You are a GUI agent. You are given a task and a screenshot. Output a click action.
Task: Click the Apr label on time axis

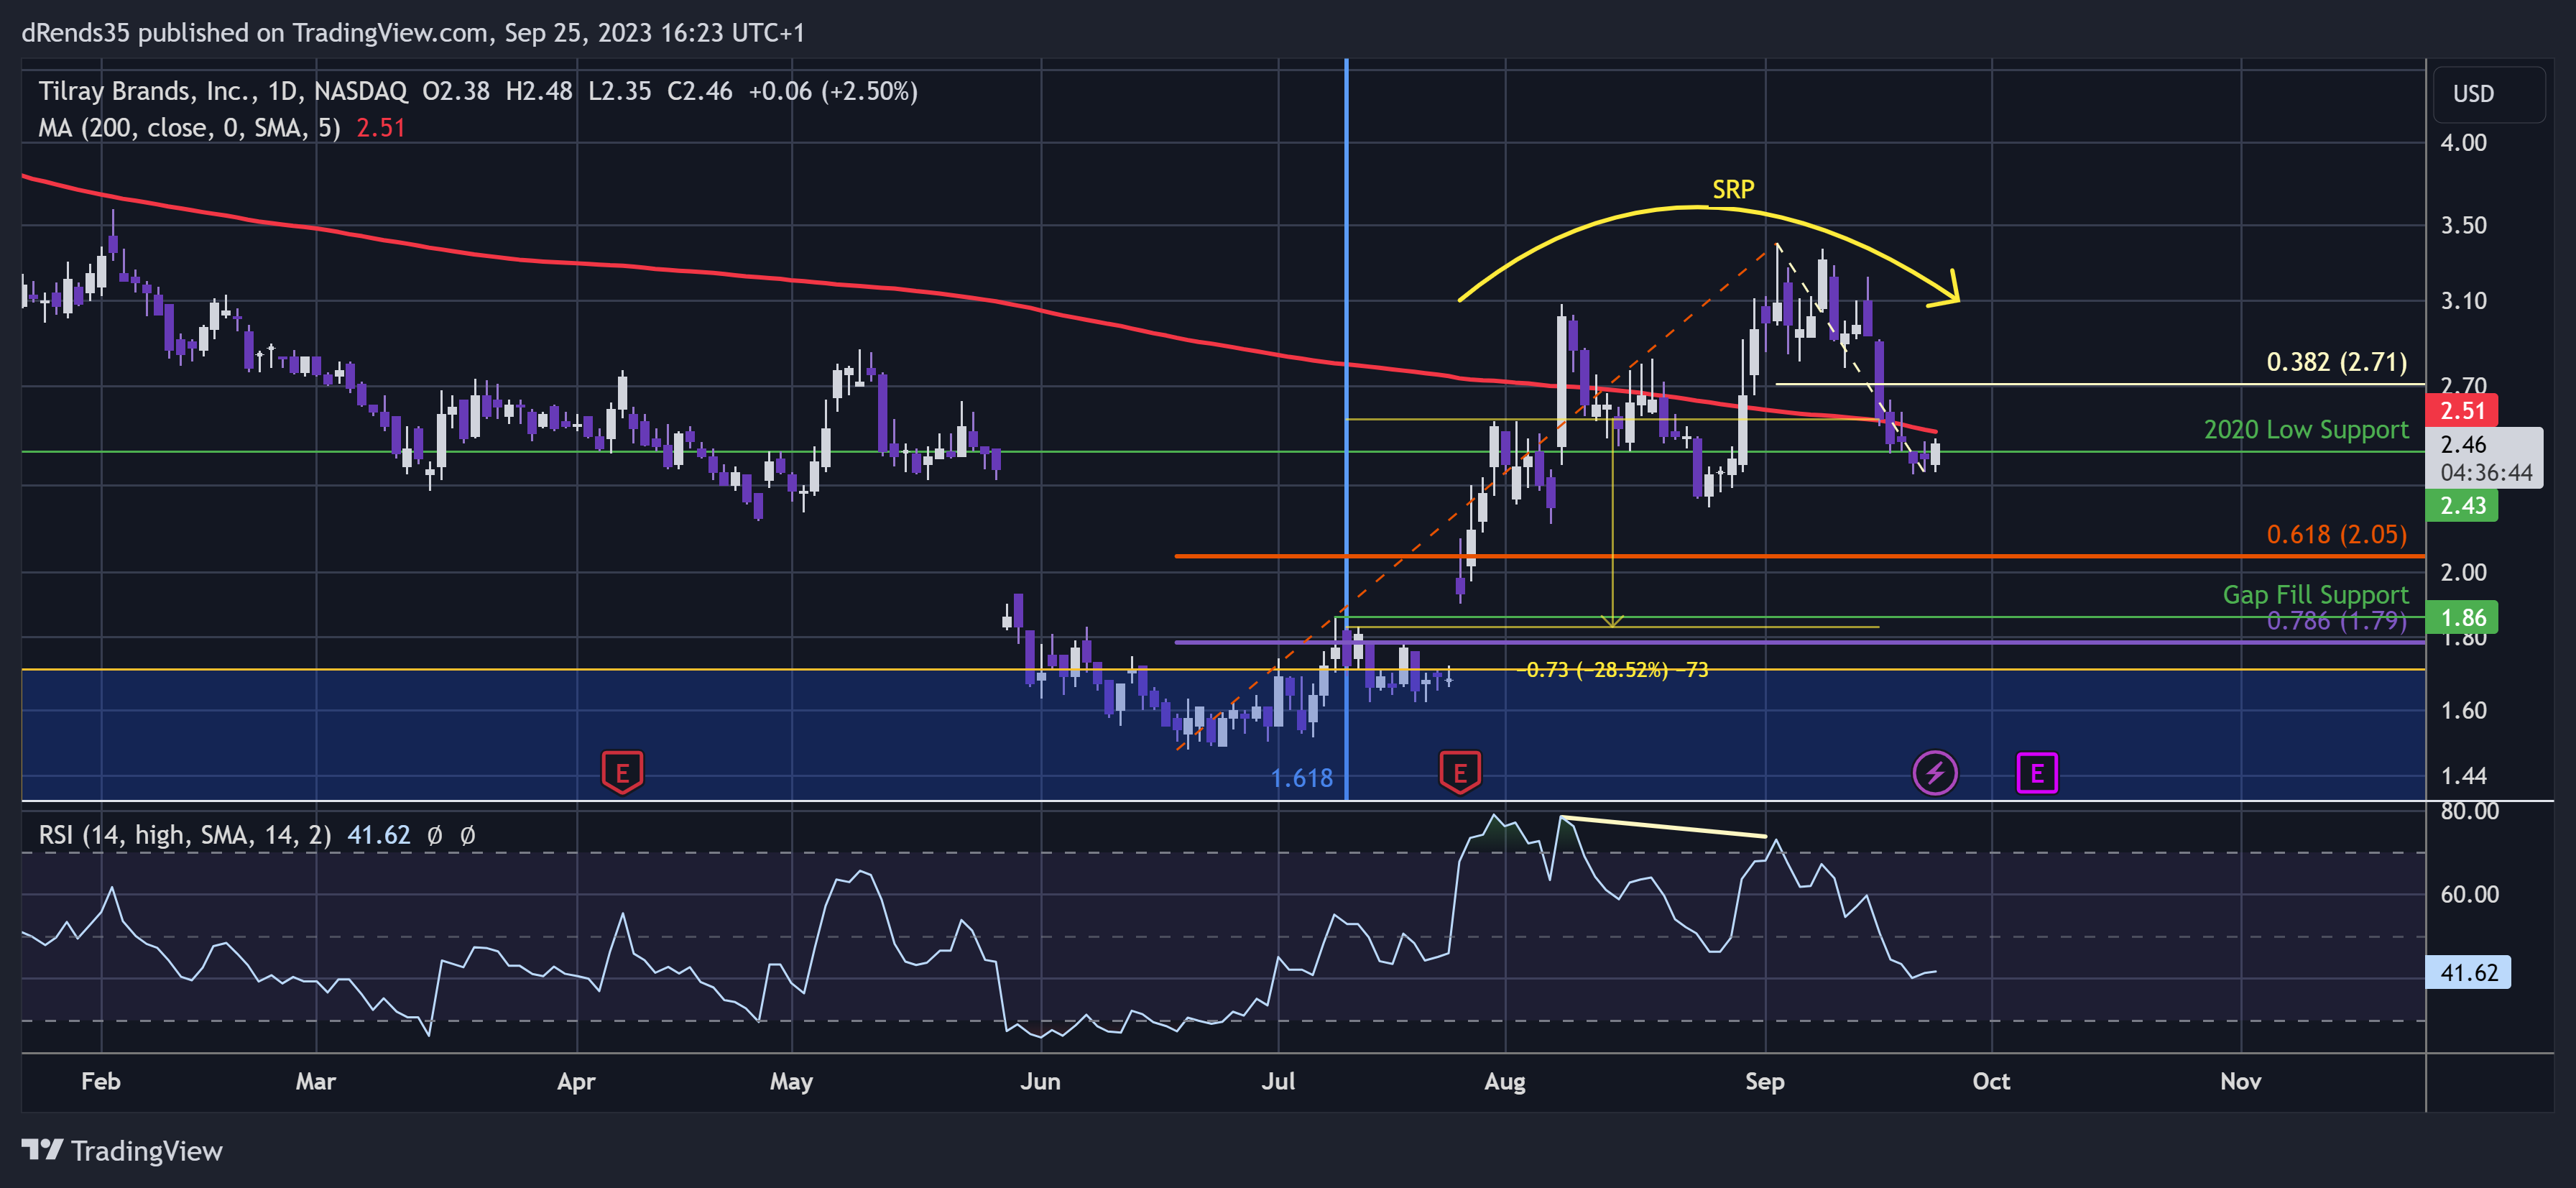[576, 1081]
